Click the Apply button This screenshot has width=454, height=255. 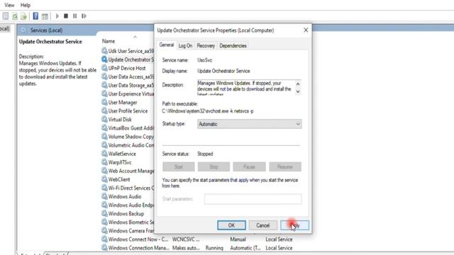pyautogui.click(x=294, y=225)
